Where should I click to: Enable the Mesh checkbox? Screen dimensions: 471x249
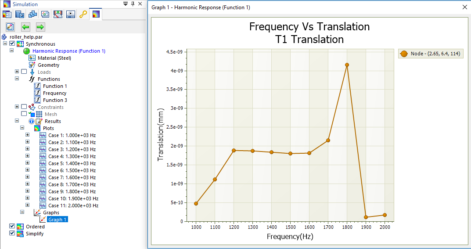pyautogui.click(x=24, y=114)
